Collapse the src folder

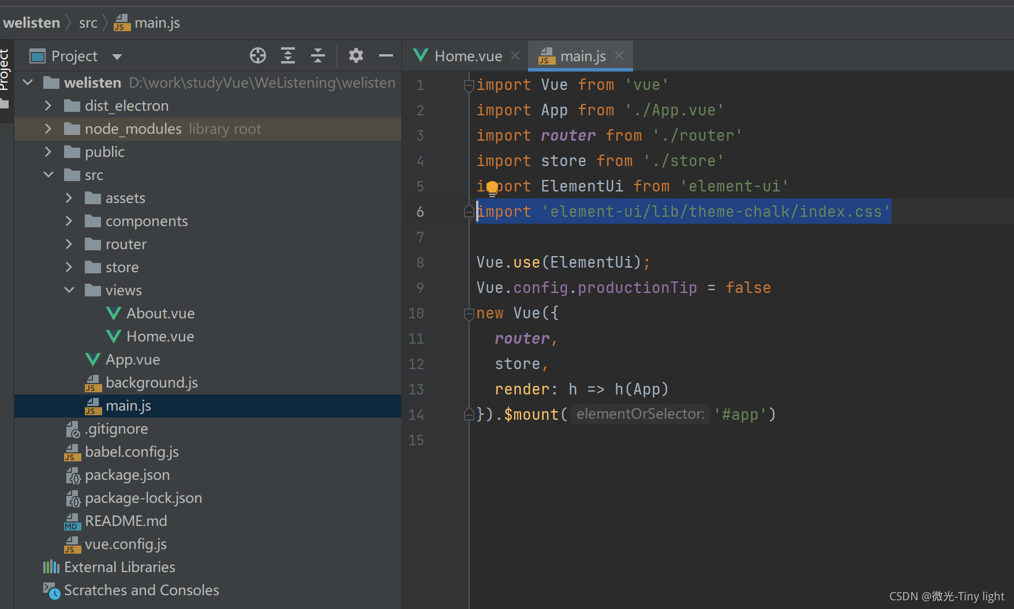point(48,175)
